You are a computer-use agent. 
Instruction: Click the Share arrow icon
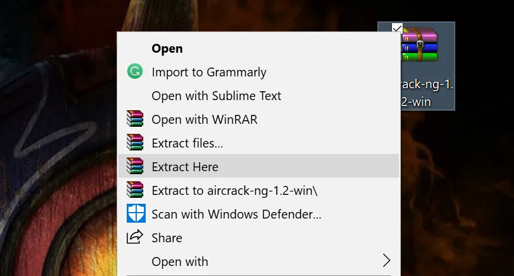point(135,237)
